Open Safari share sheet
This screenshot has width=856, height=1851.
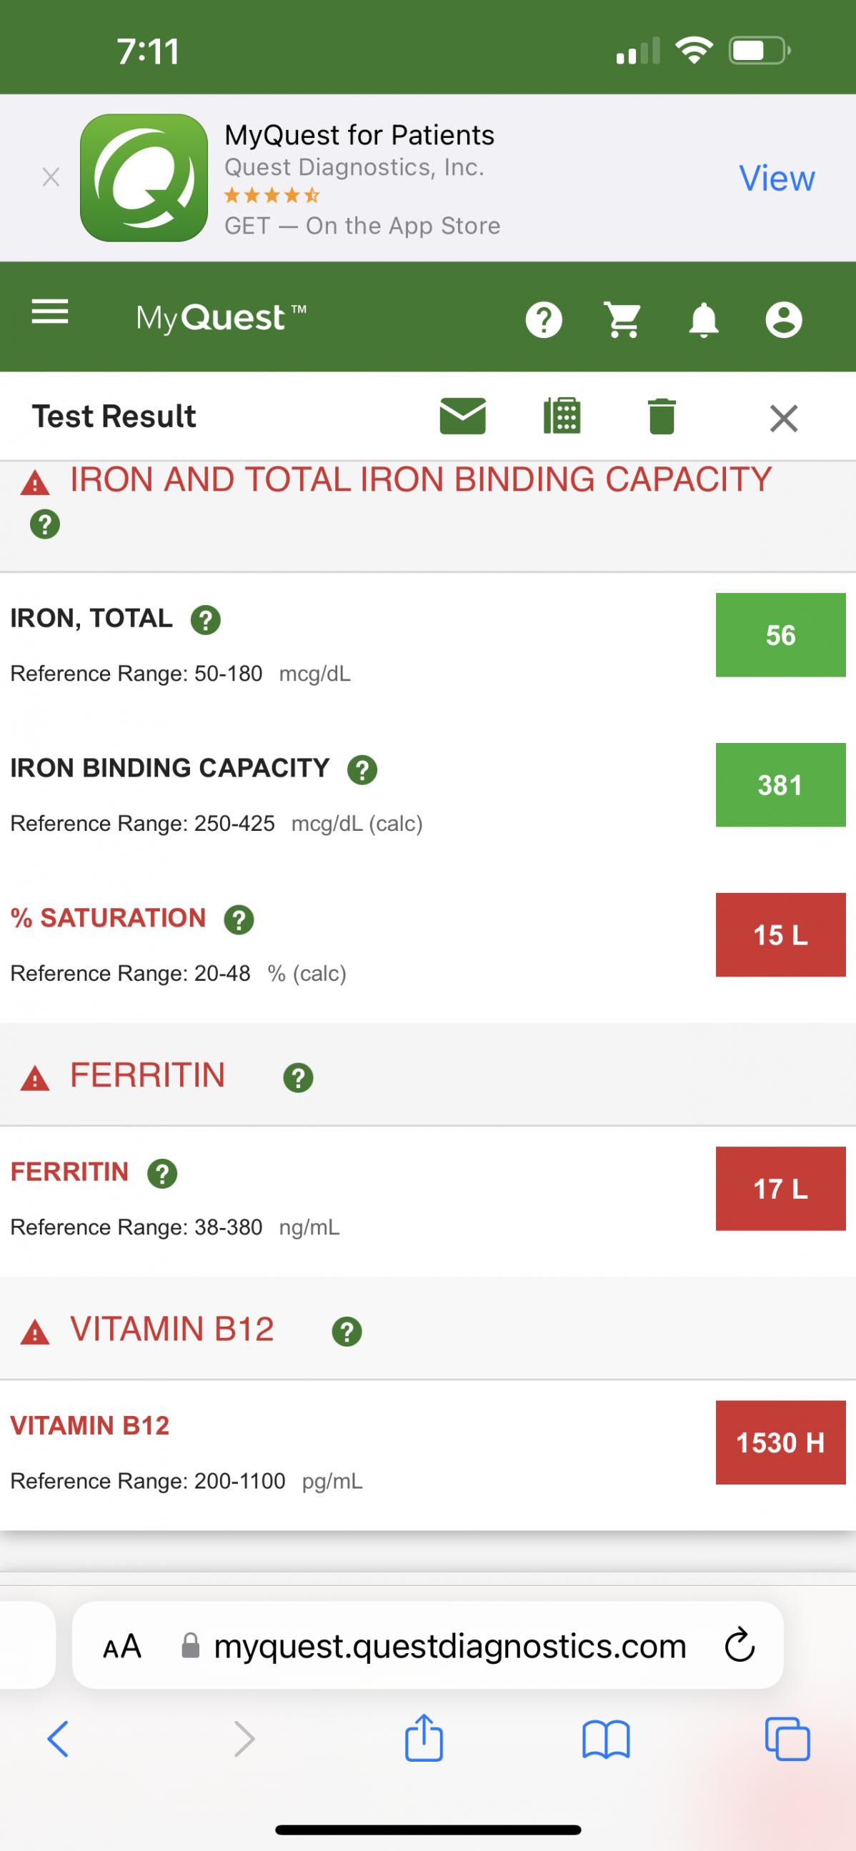tap(424, 1739)
